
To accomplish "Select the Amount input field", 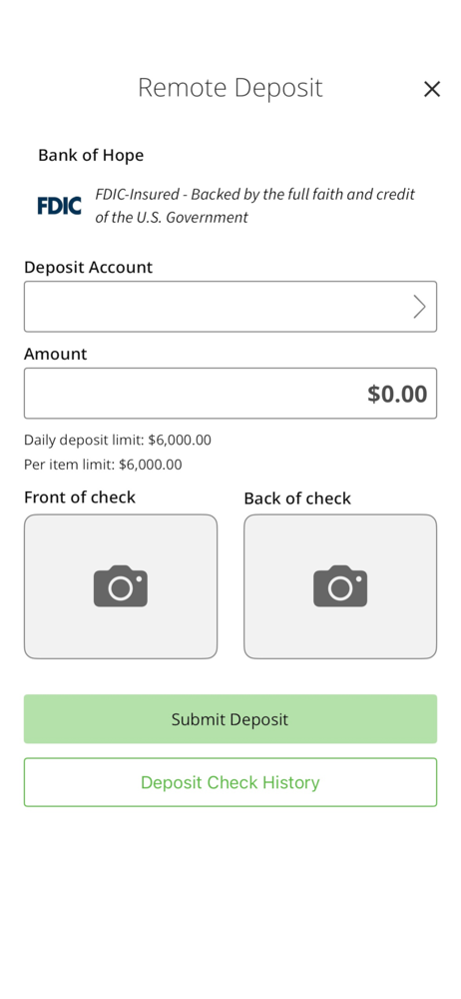I will [x=230, y=393].
